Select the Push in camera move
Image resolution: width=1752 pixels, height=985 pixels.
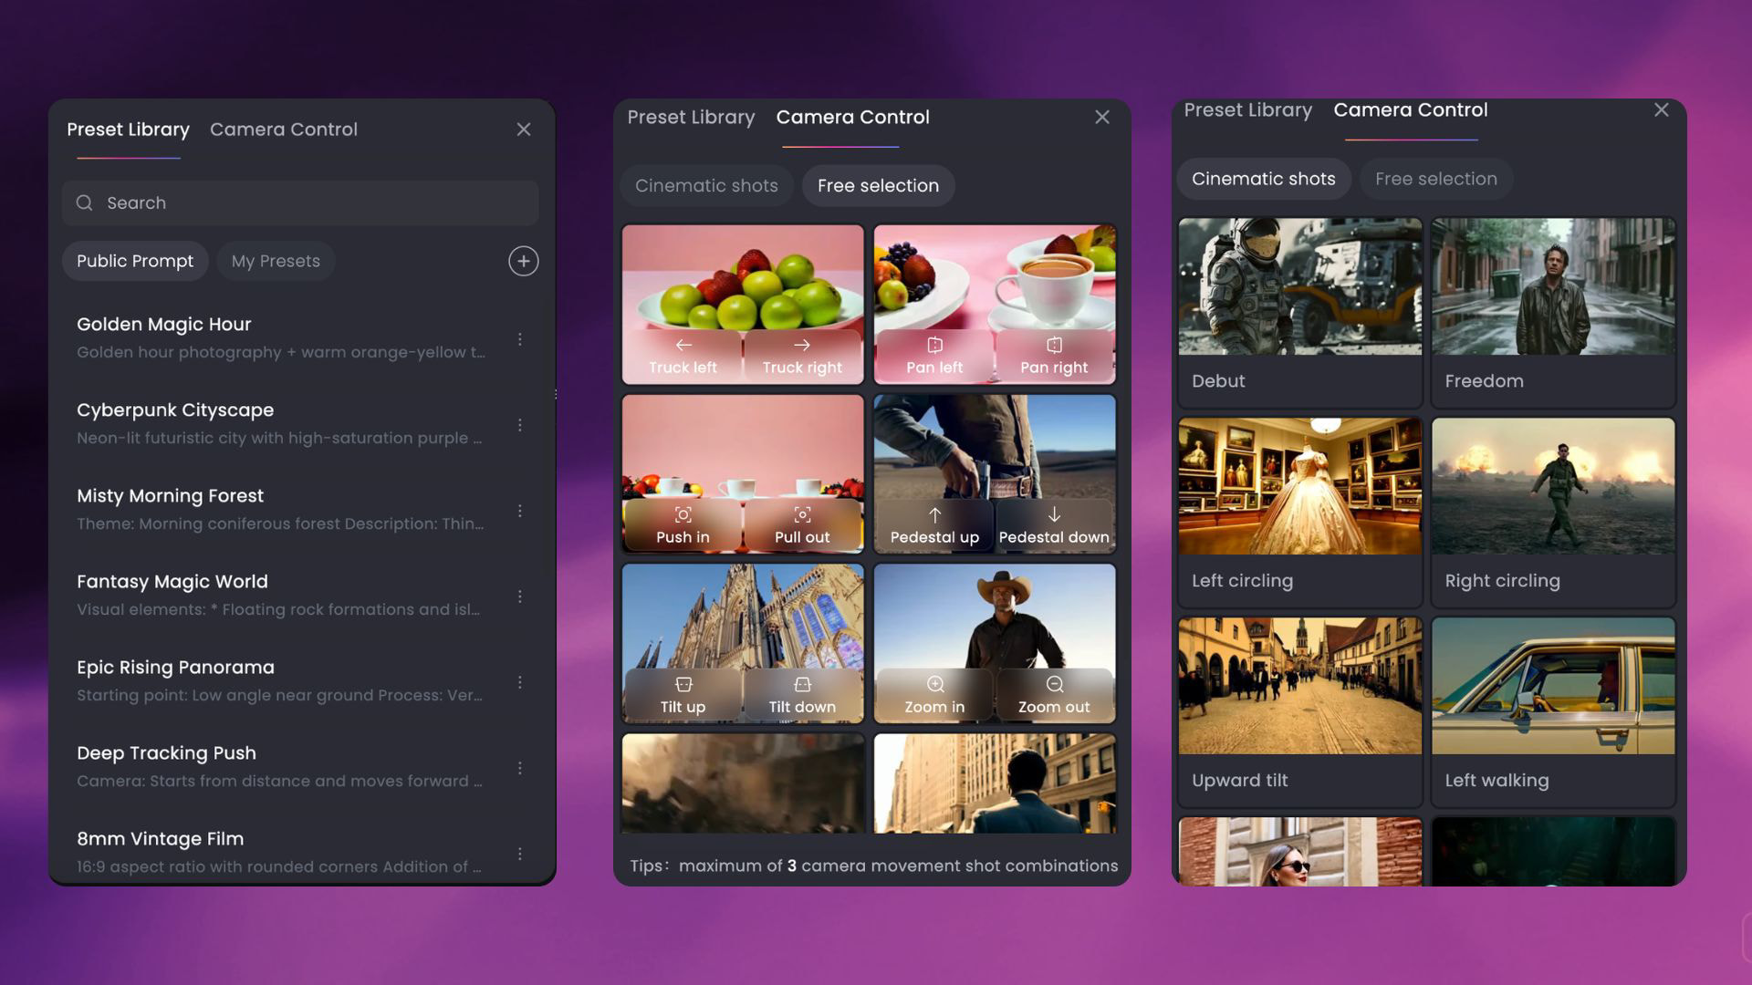(683, 526)
